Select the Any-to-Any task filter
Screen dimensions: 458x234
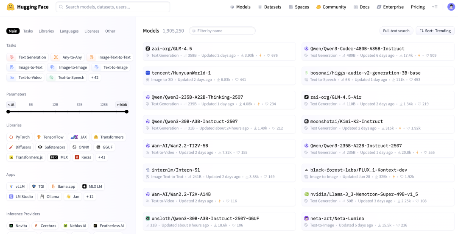coord(68,57)
